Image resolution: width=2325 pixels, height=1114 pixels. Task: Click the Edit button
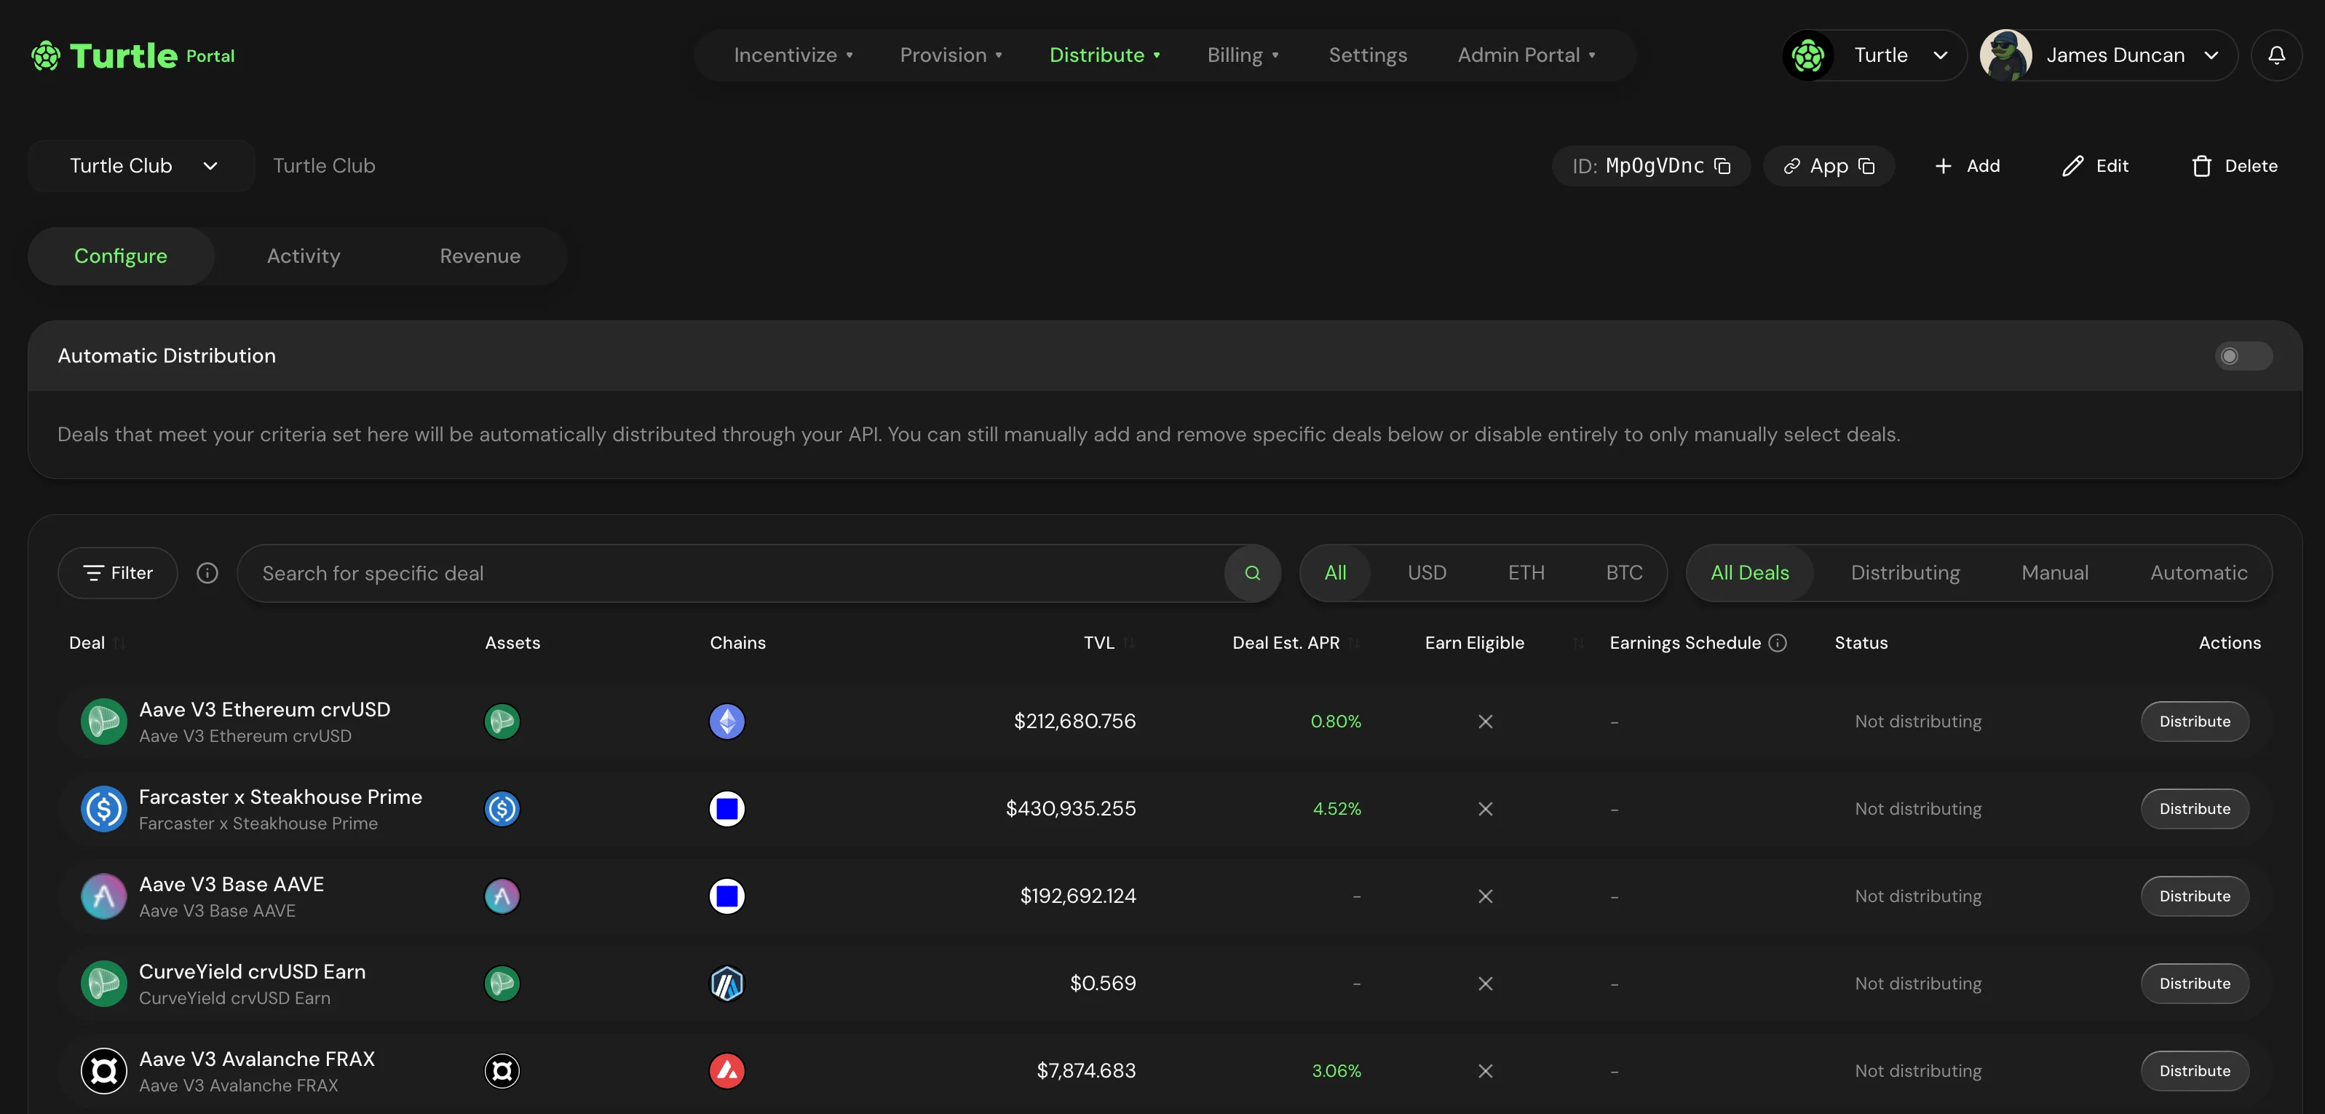[2095, 166]
